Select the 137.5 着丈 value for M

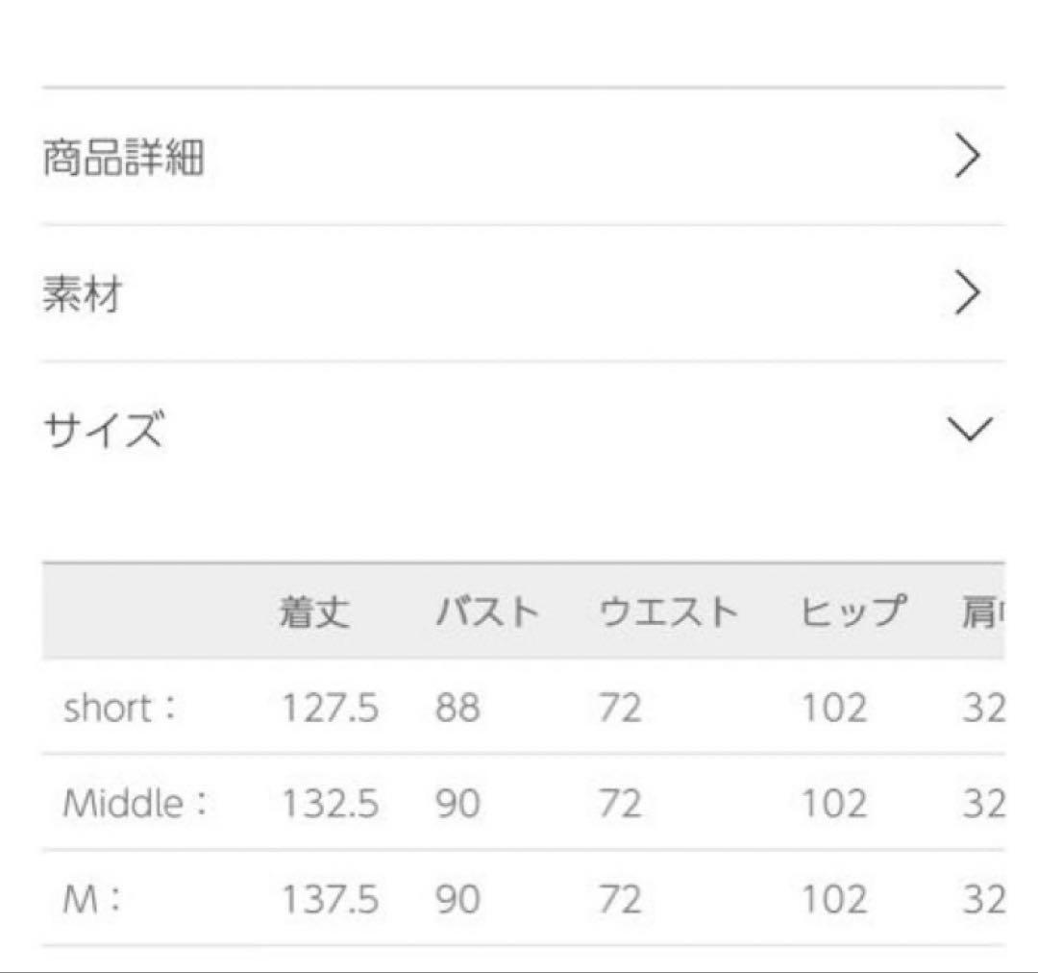point(332,901)
